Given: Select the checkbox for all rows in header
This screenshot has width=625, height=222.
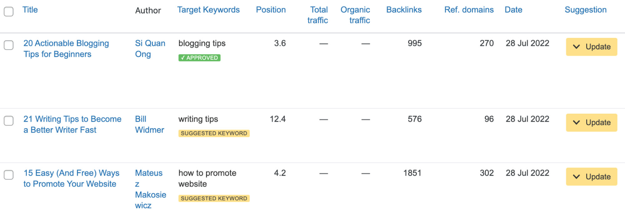Looking at the screenshot, I should (x=8, y=12).
